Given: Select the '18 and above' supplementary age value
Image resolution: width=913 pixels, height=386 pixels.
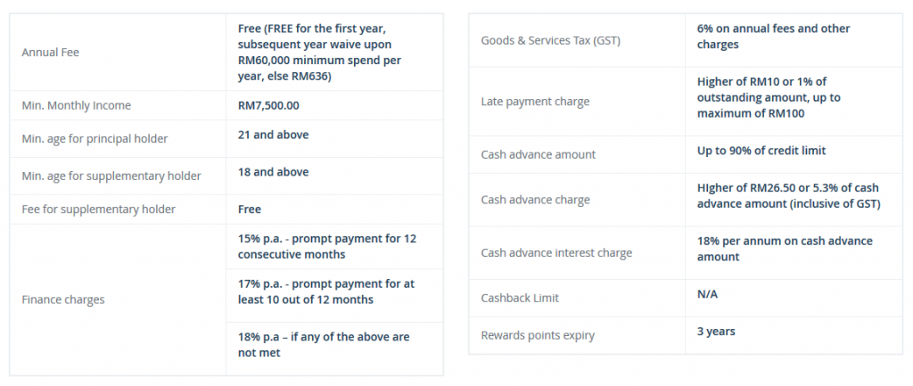Looking at the screenshot, I should pos(273,172).
